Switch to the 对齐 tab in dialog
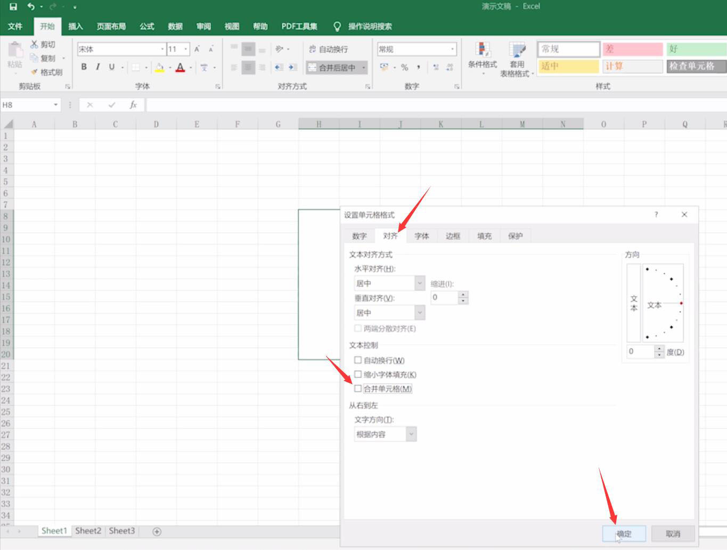The image size is (727, 550). coord(390,236)
